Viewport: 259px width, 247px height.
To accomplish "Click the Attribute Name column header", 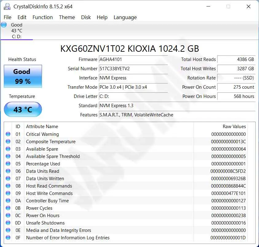I will tap(109, 127).
